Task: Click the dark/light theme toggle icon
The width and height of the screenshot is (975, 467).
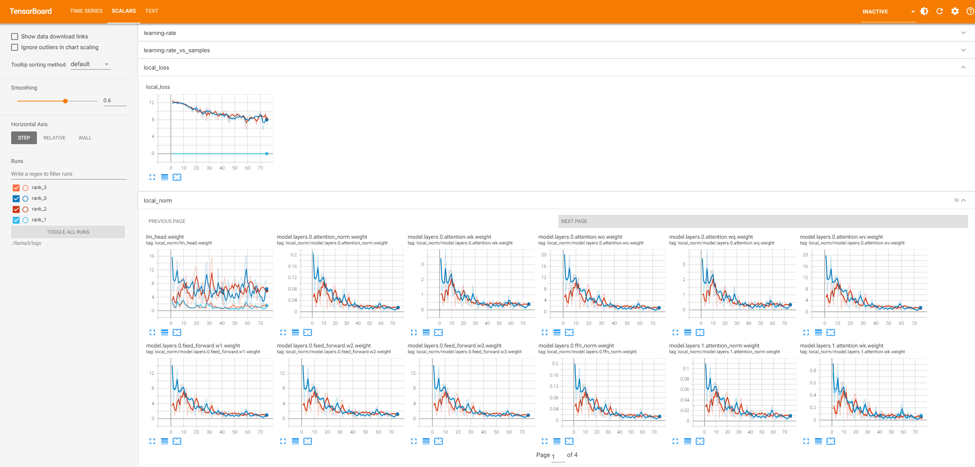Action: [x=924, y=11]
